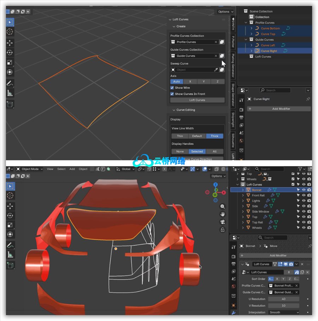Select Thin view line width option
The width and height of the screenshot is (318, 321).
tap(180, 136)
